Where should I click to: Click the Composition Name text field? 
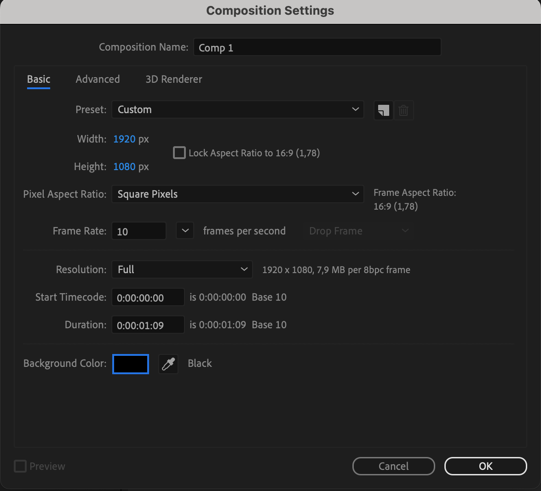tap(317, 47)
